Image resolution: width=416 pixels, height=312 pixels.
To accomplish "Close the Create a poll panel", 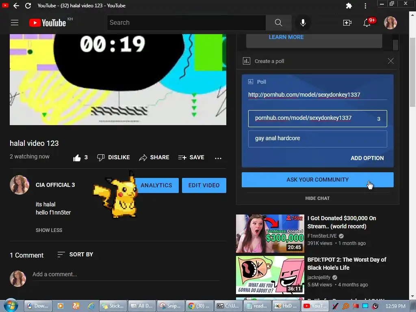I will click(390, 61).
